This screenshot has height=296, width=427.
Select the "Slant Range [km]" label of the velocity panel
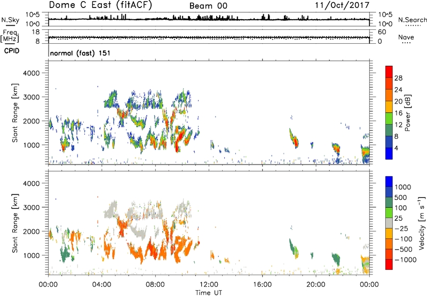pyautogui.click(x=15, y=223)
